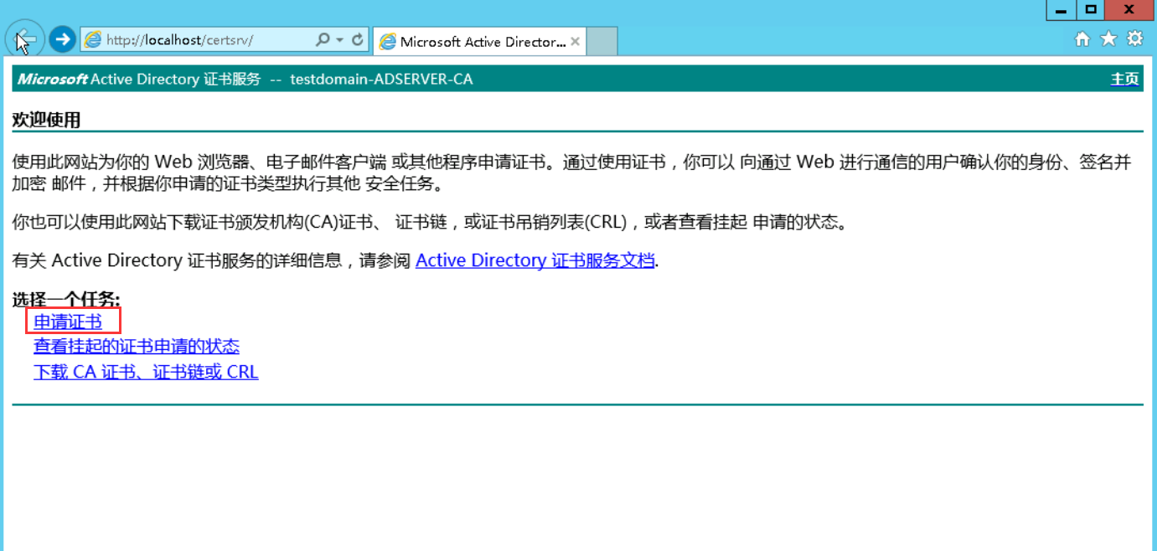
Task: Click the 申请证书 link
Action: tap(68, 322)
